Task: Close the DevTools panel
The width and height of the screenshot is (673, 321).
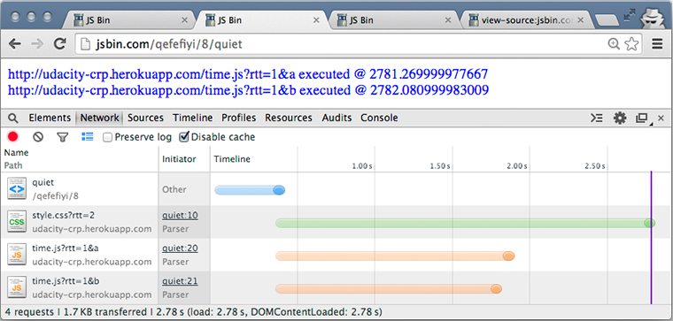Action: click(661, 118)
